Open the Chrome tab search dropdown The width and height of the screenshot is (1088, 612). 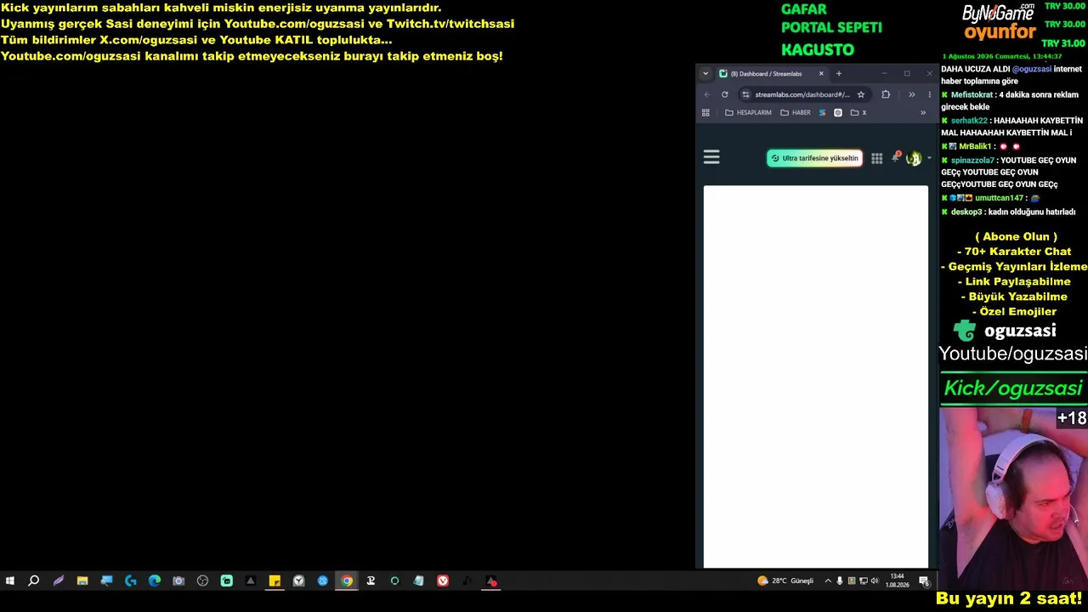705,74
